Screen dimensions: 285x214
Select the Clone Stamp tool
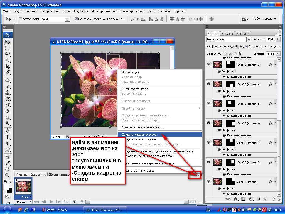tap(8, 93)
